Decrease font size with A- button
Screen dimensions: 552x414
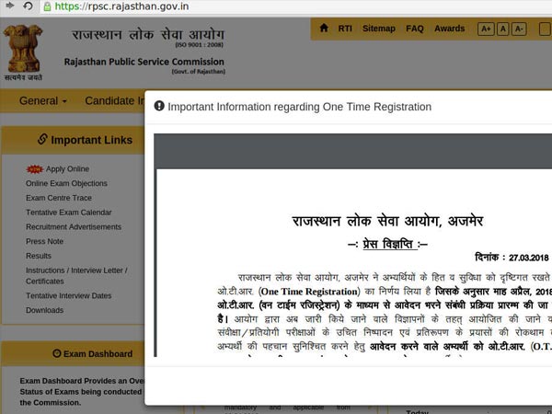click(x=519, y=29)
